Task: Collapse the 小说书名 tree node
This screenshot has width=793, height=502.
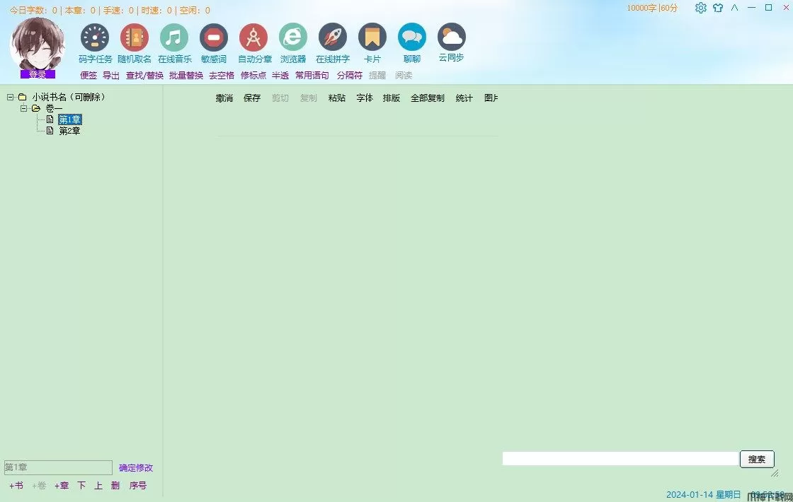Action: pyautogui.click(x=10, y=97)
